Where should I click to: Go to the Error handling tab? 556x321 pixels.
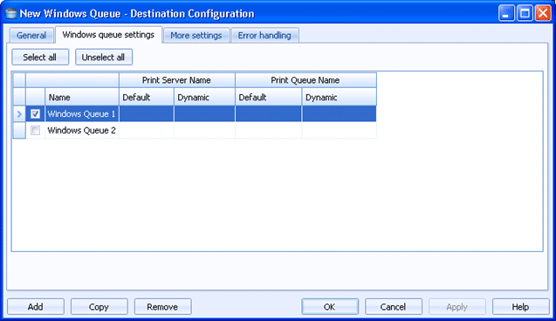point(264,36)
